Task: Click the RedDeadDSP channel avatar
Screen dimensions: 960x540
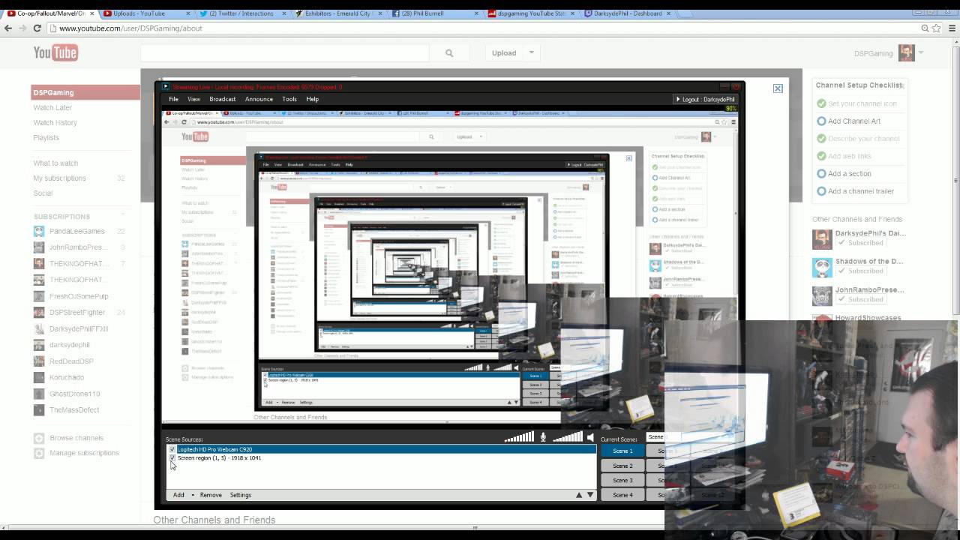Action: 39,361
